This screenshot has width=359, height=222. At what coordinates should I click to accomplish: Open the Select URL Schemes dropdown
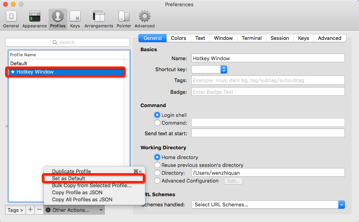pyautogui.click(x=268, y=204)
